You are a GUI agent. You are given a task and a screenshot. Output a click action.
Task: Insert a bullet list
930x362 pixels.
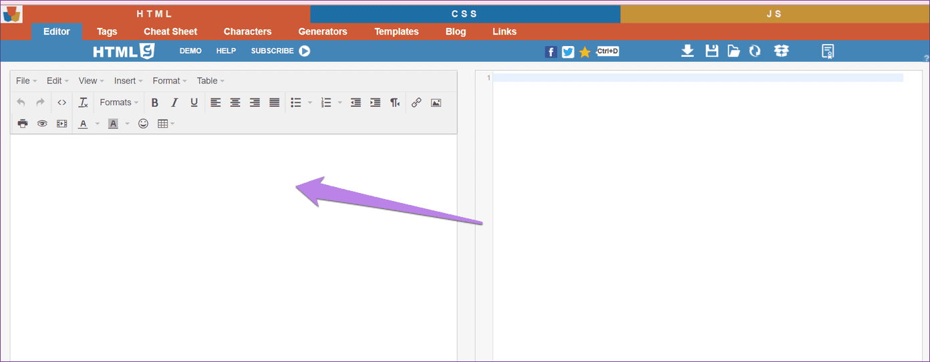point(296,103)
